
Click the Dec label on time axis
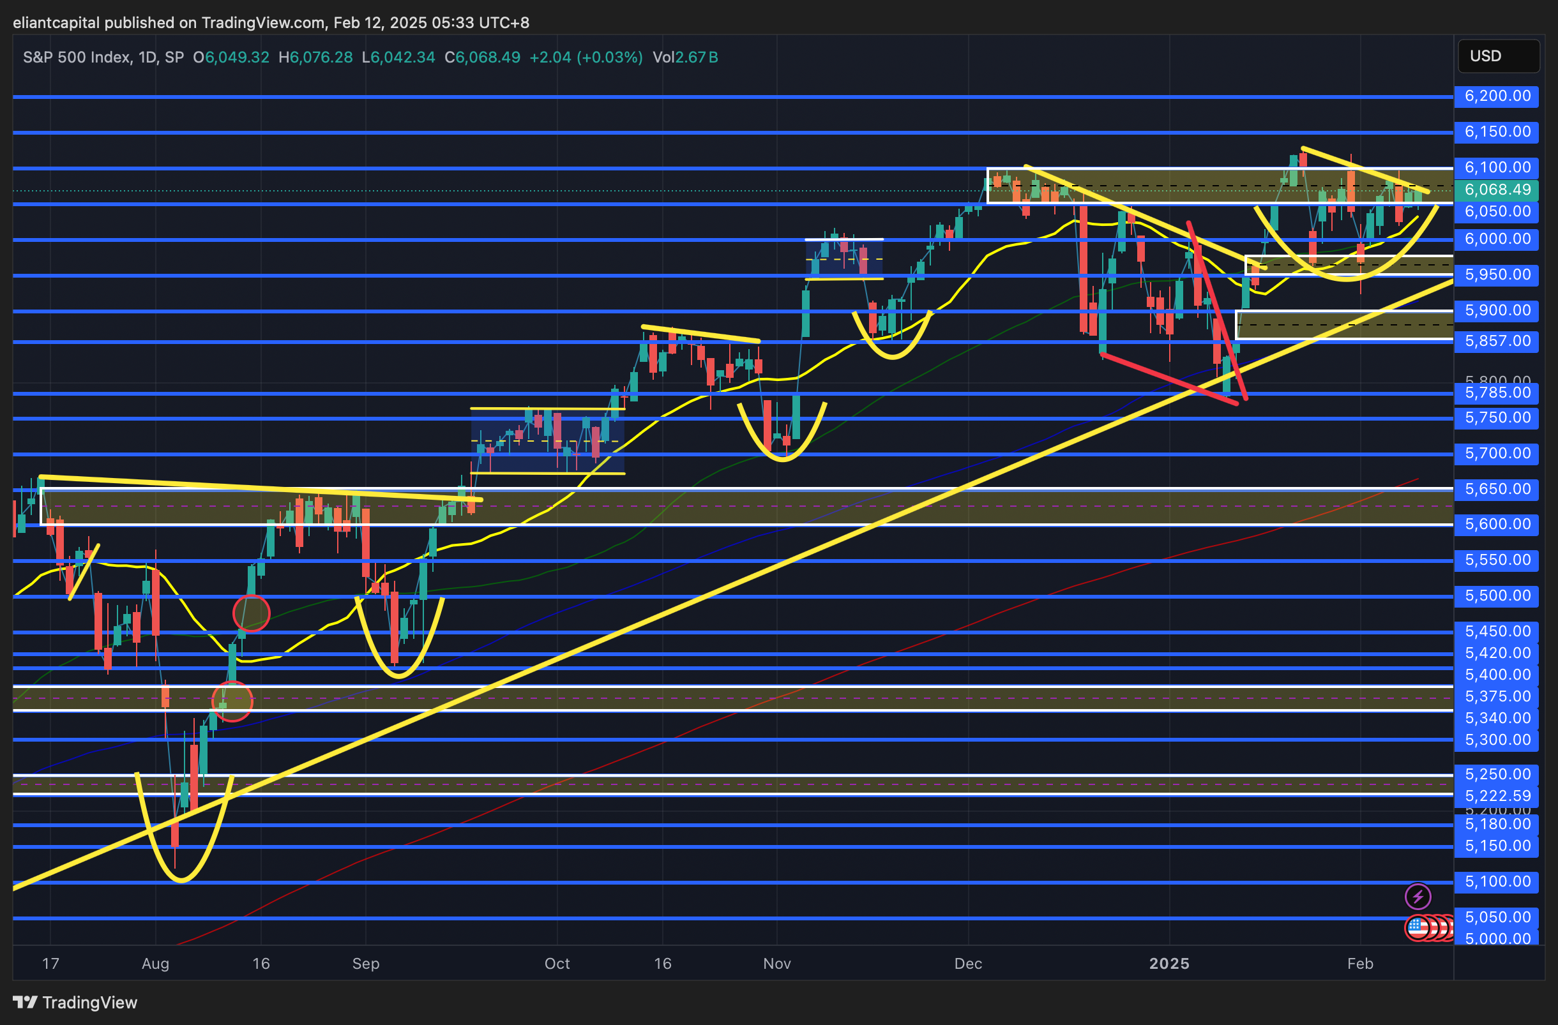[967, 963]
